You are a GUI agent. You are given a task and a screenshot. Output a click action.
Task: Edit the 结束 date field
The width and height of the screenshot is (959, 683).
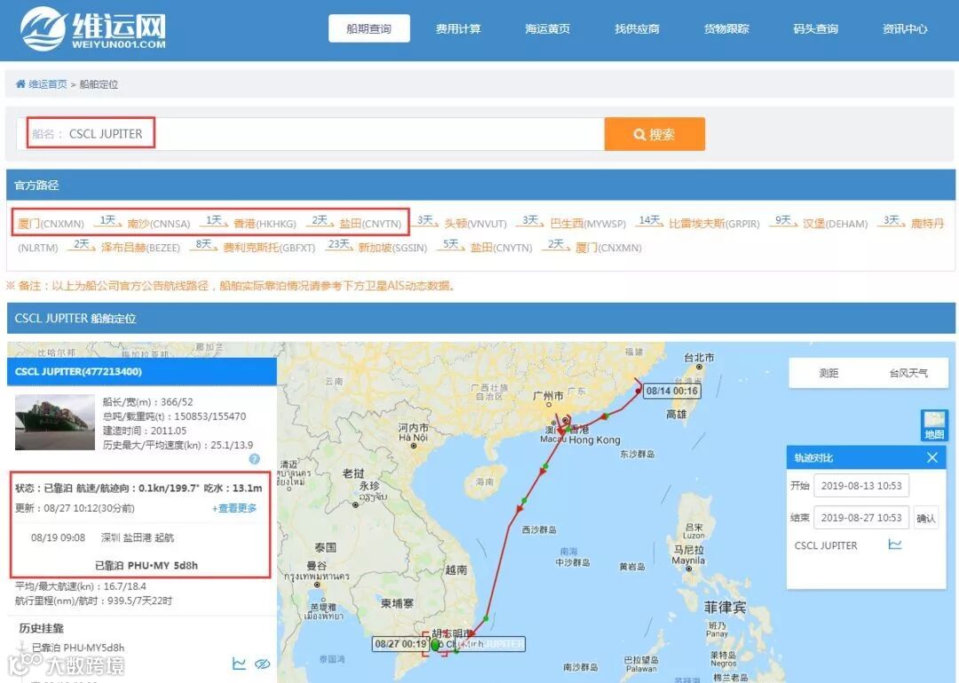[861, 518]
